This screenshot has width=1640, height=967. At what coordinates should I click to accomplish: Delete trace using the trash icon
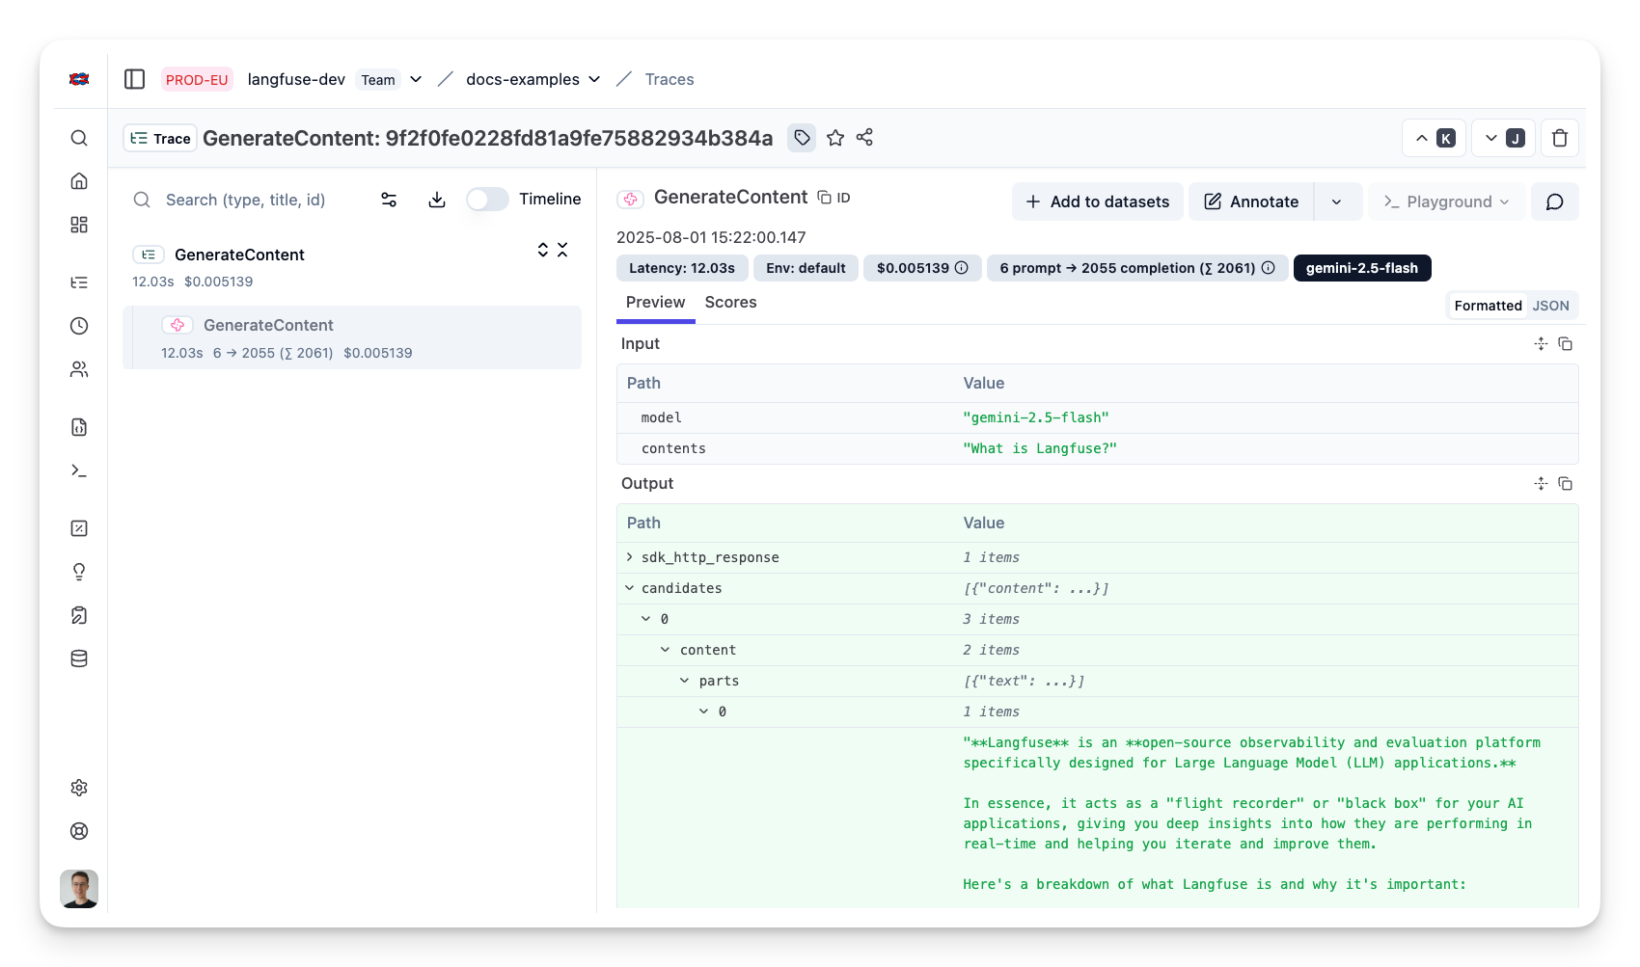[x=1560, y=138]
